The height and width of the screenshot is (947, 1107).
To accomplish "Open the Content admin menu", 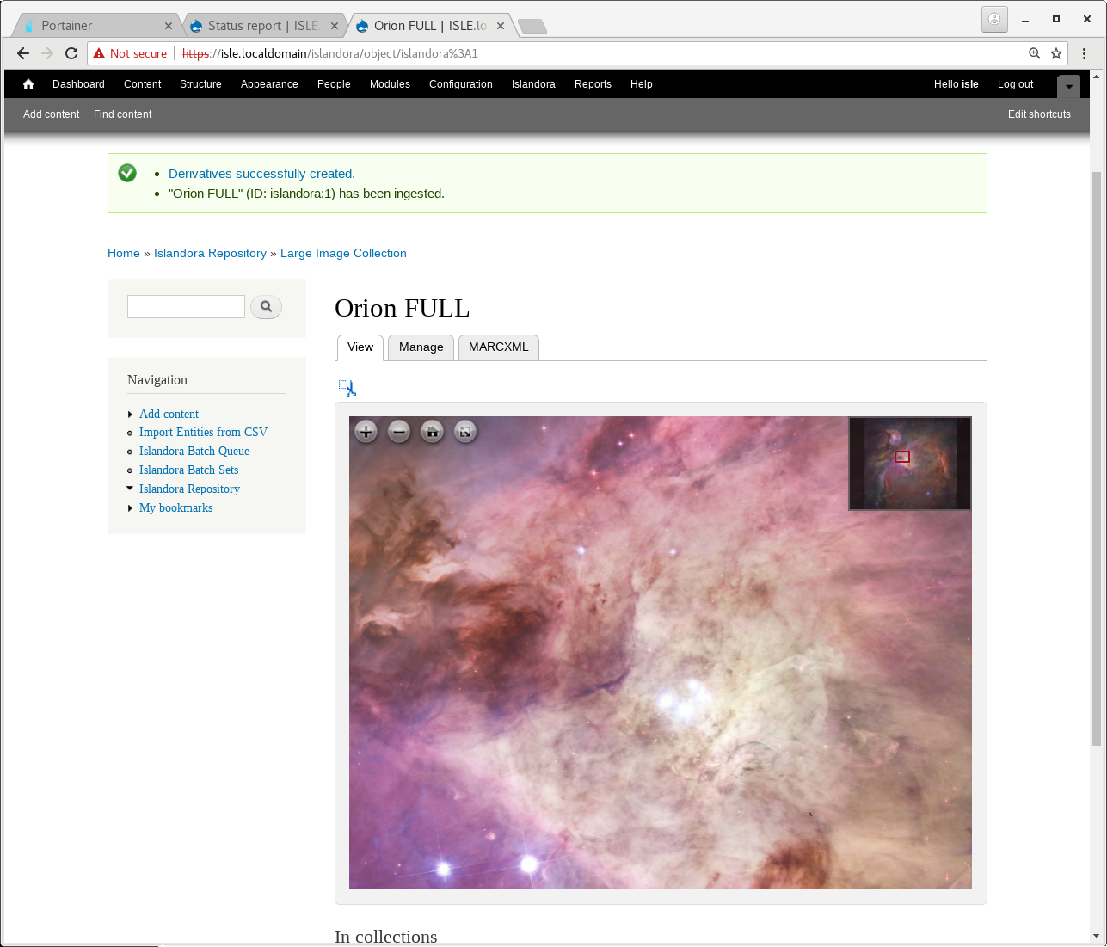I will point(143,84).
